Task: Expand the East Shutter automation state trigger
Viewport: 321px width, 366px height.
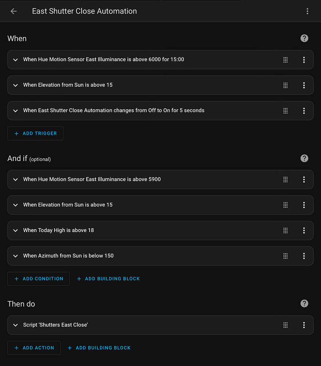Action: (15, 111)
